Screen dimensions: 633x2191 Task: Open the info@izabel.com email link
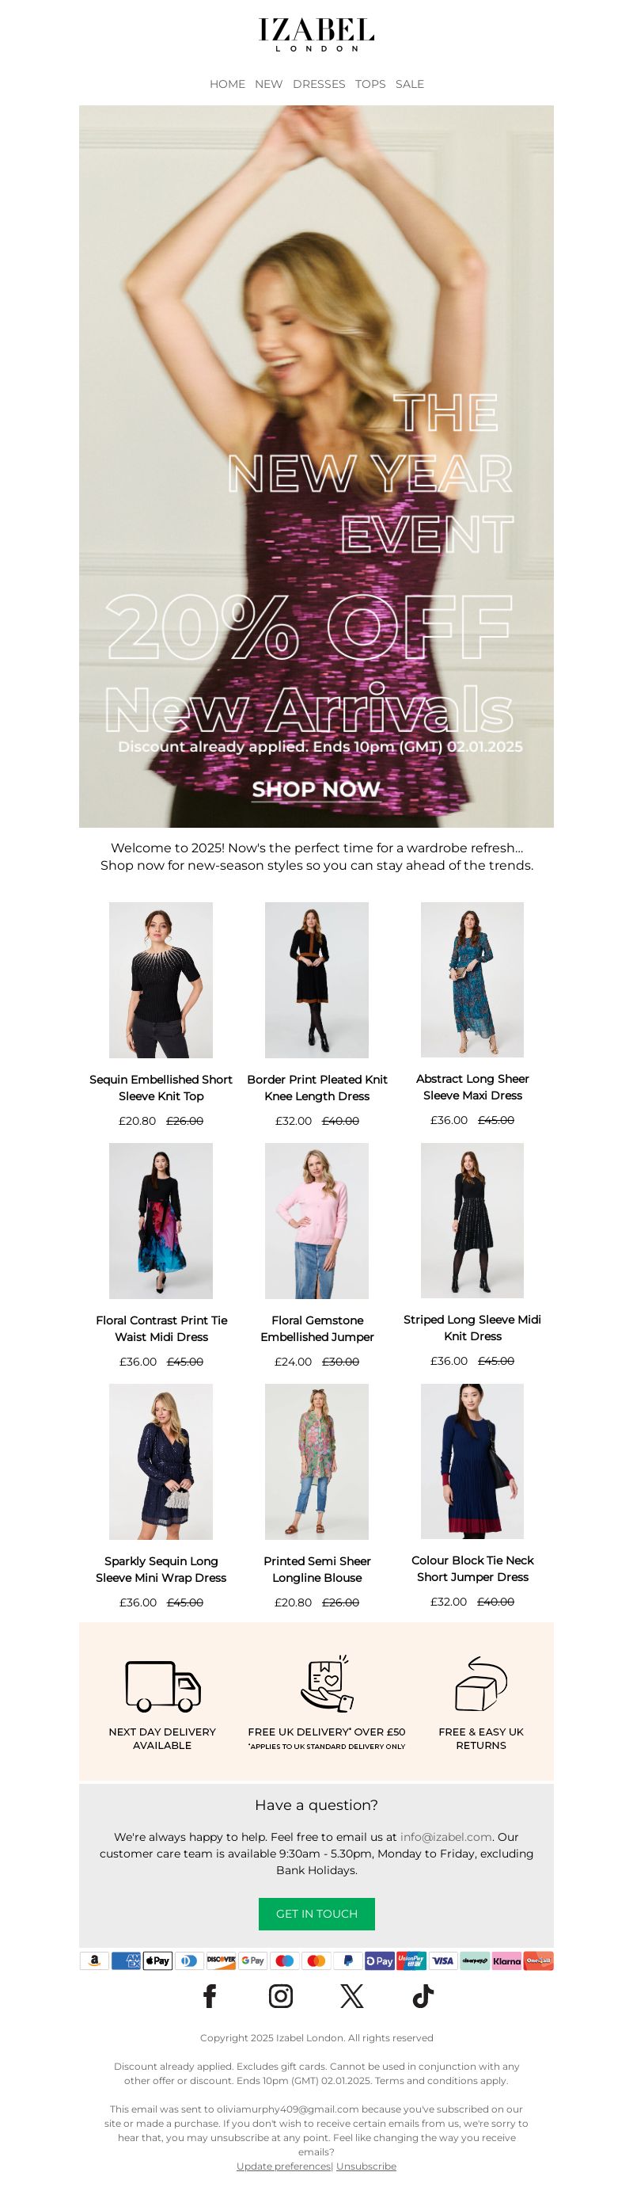pyautogui.click(x=446, y=1836)
